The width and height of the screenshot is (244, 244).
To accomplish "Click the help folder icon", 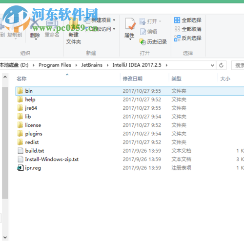I will click(20, 100).
